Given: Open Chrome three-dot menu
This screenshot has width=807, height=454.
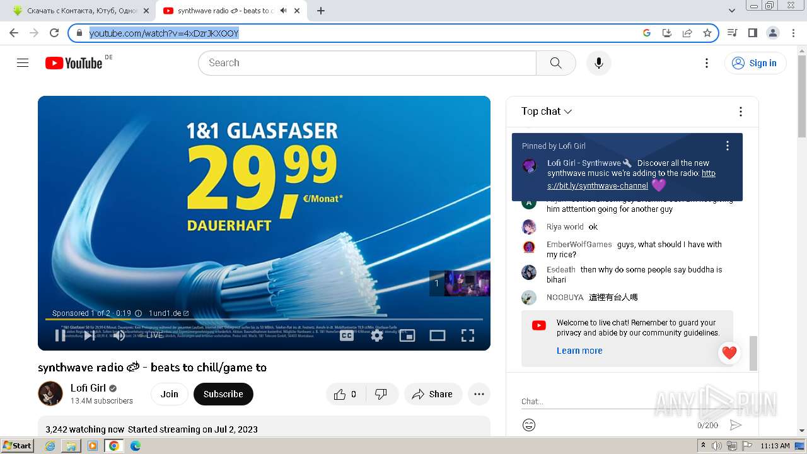Looking at the screenshot, I should click(793, 33).
